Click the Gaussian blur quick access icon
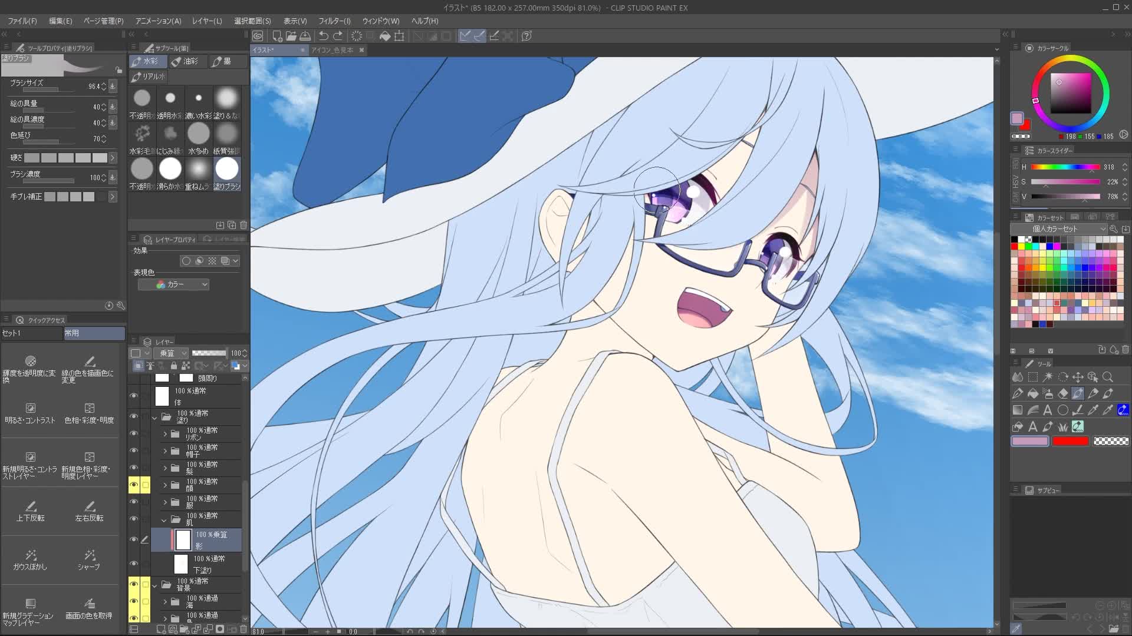Screen dimensions: 1132x636 pos(31,555)
